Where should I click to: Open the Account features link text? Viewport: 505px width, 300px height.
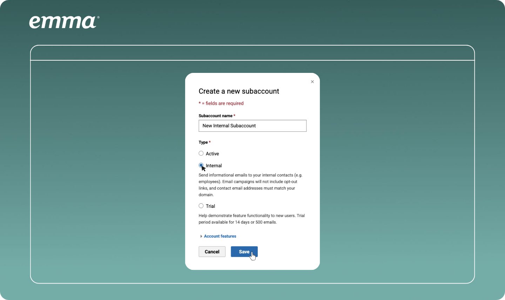click(x=220, y=236)
